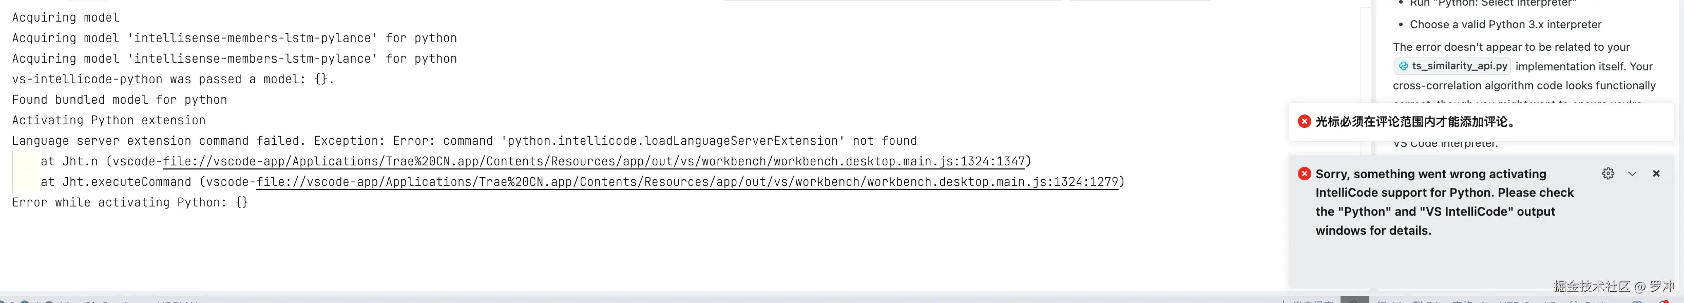Click the "at Jht.n" stack trace text
The width and height of the screenshot is (1684, 303).
[69, 161]
